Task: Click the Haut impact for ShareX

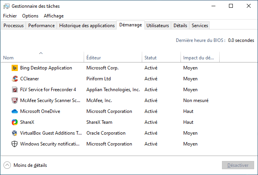Action: 188,122
